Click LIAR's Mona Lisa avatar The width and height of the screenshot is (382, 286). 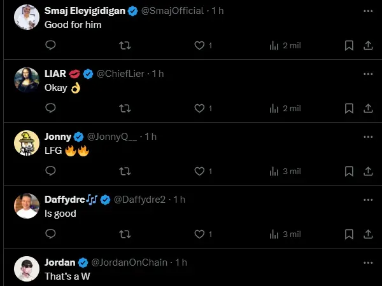[x=27, y=80]
